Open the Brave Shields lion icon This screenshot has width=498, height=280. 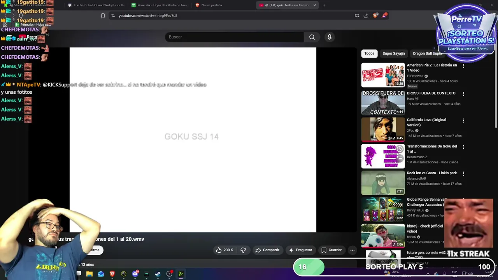(x=375, y=16)
